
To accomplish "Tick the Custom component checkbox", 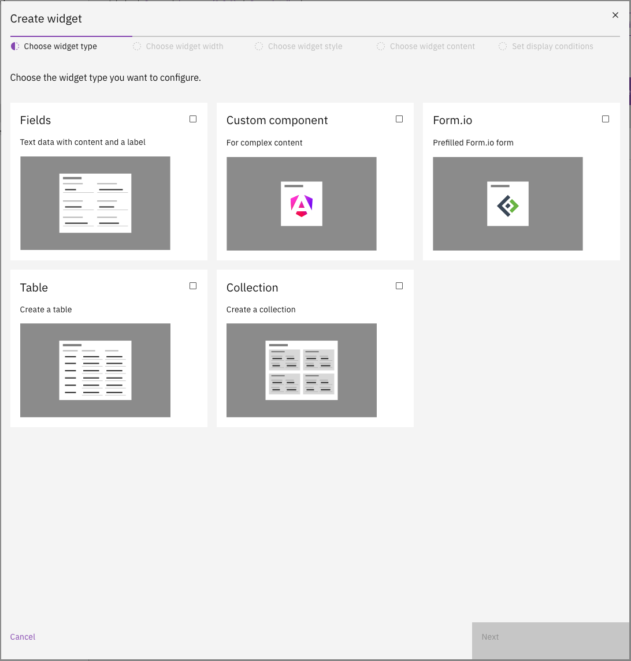I will point(399,119).
